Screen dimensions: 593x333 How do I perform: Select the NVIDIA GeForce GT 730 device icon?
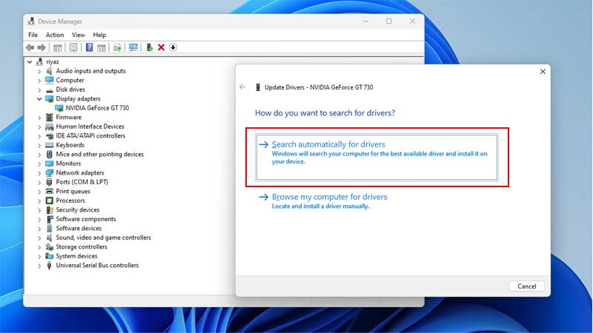(59, 108)
